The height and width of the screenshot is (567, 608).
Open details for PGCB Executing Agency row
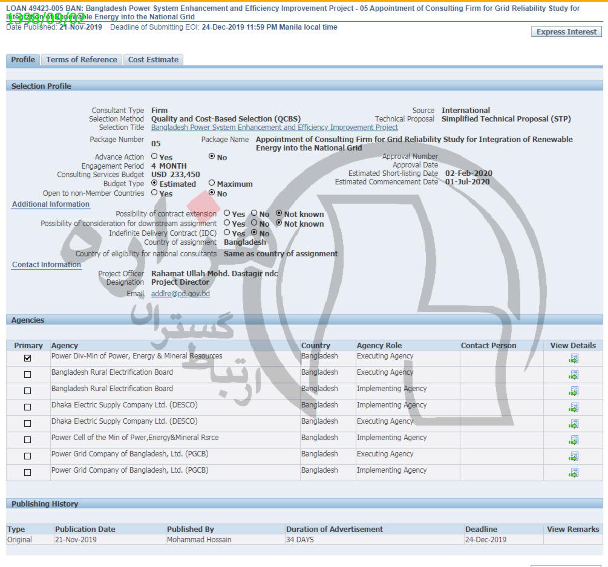point(573,457)
